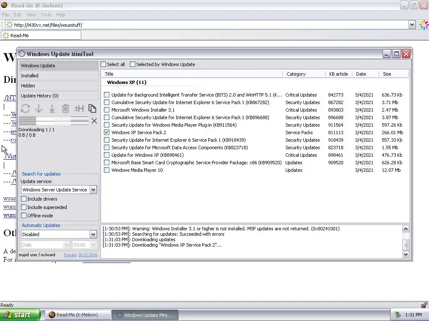429x321 pixels.
Task: Check the Windows Media Player 10 update
Action: pos(107,170)
